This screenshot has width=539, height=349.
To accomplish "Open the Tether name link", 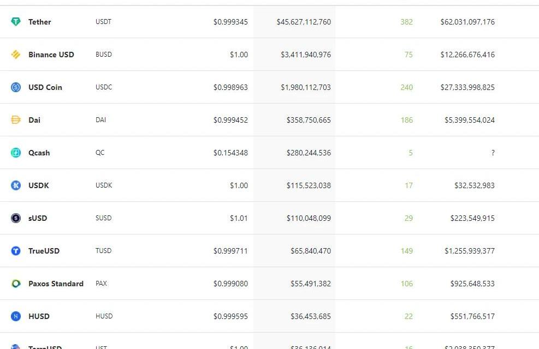I will 39,22.
